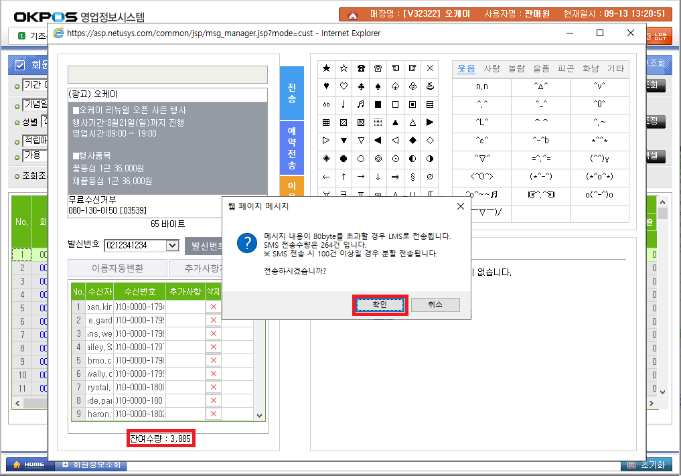Switch to the 사랑 emoticon tab
The height and width of the screenshot is (476, 681).
491,69
